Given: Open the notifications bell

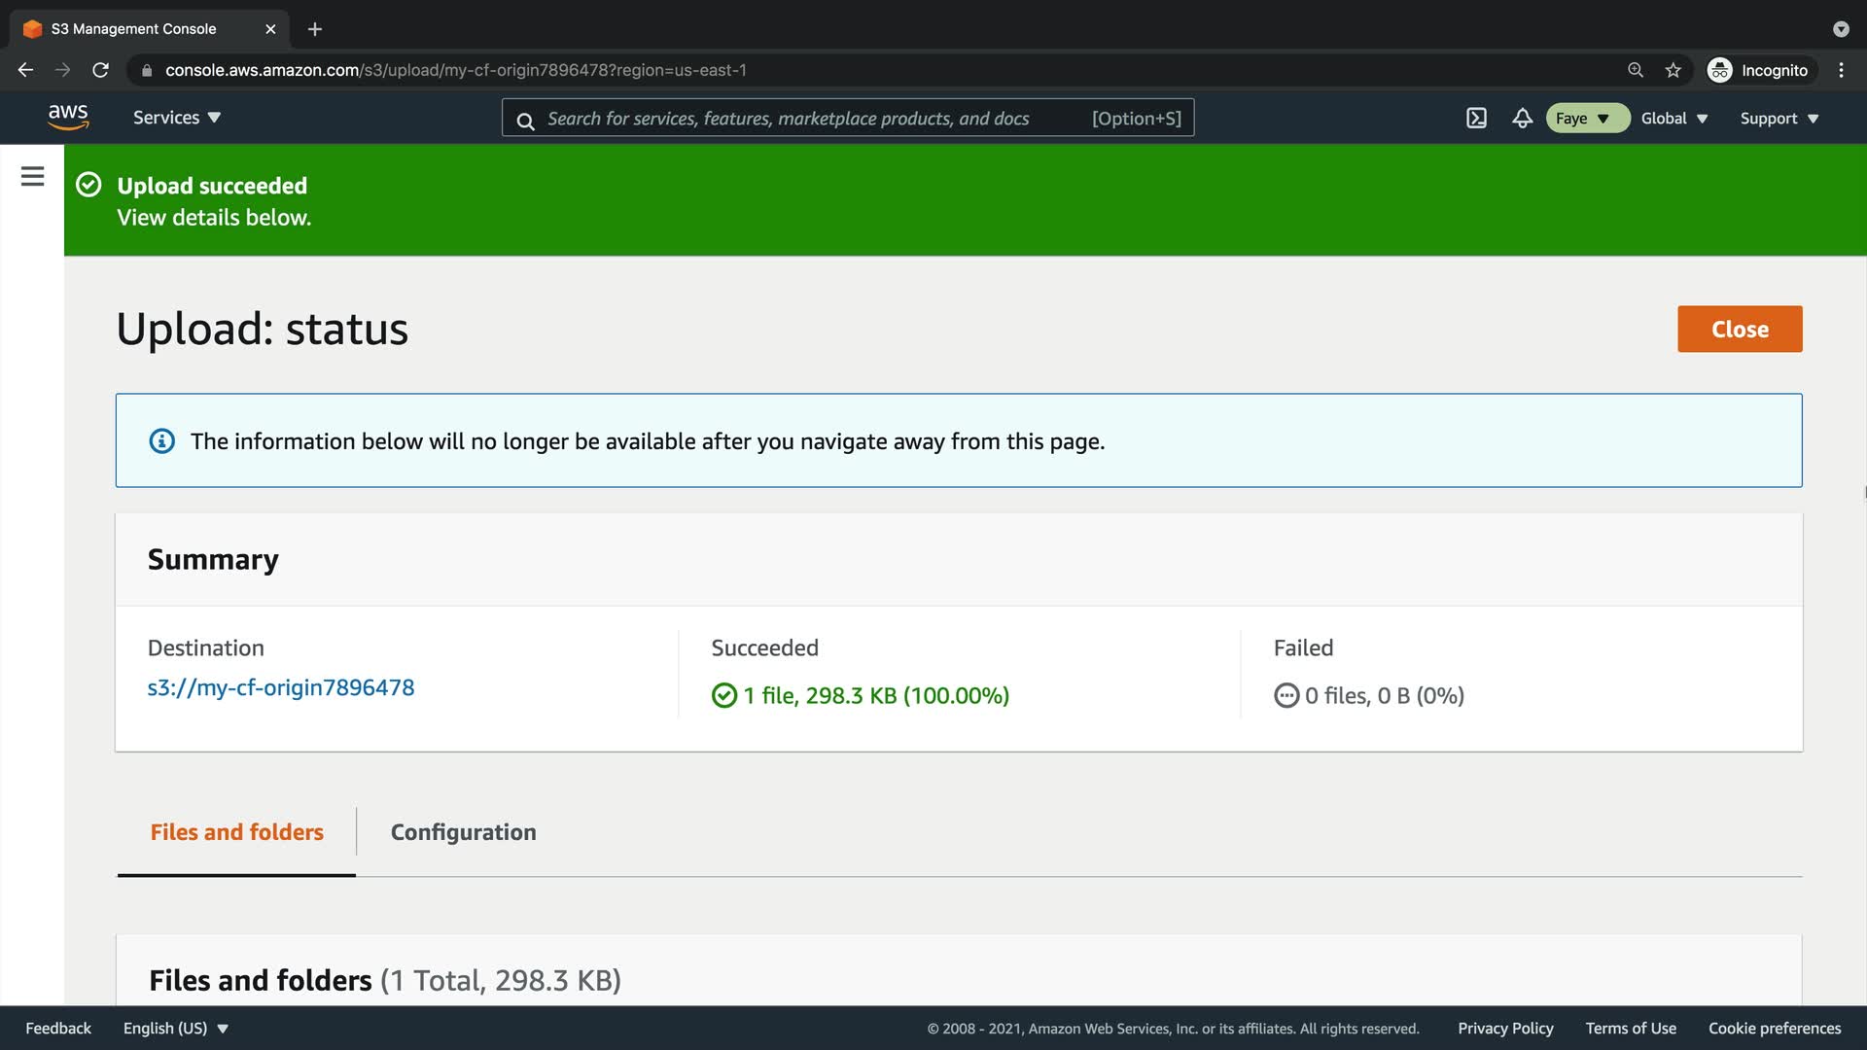Looking at the screenshot, I should pyautogui.click(x=1522, y=118).
